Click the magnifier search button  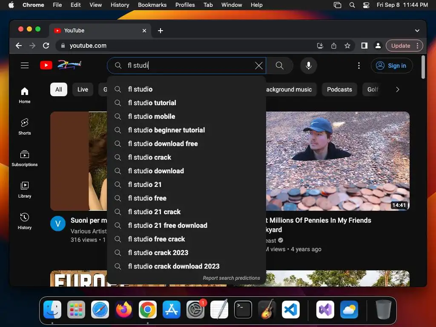point(280,66)
